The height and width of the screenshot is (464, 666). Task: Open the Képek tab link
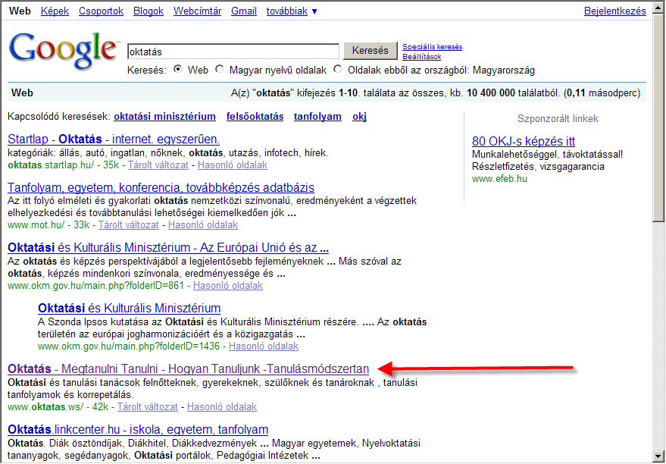click(x=55, y=11)
